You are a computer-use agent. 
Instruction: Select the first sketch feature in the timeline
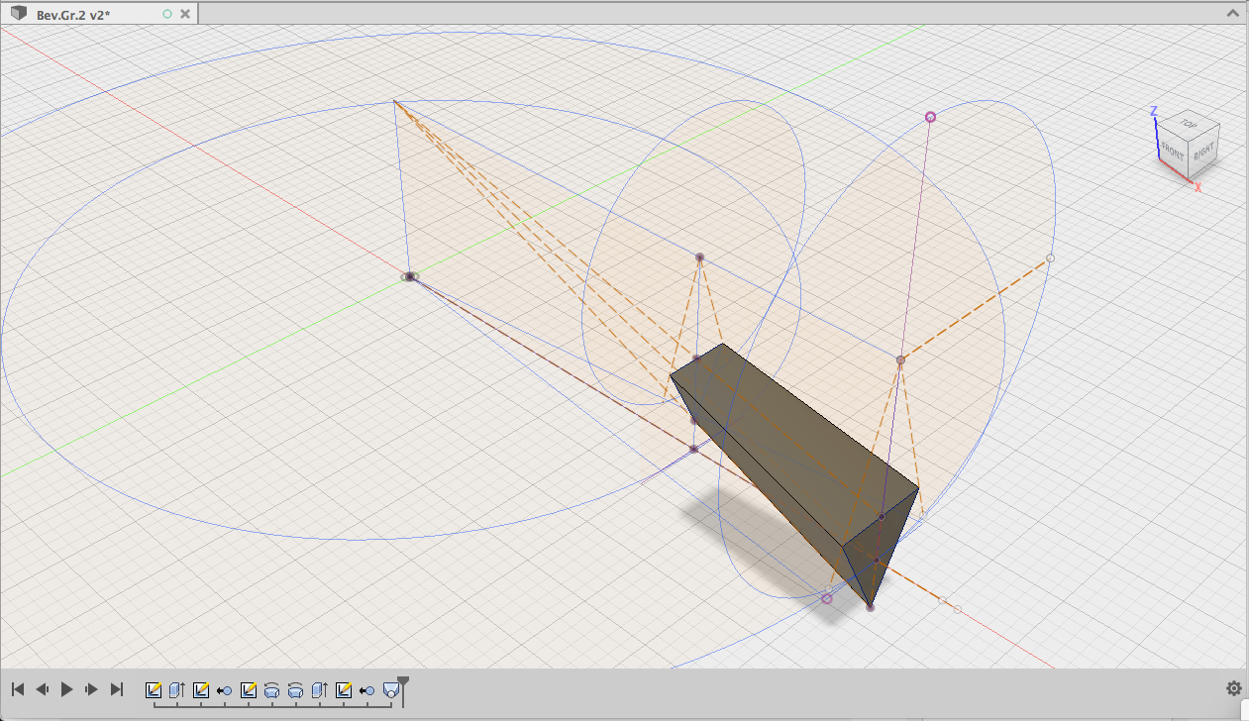coord(154,690)
